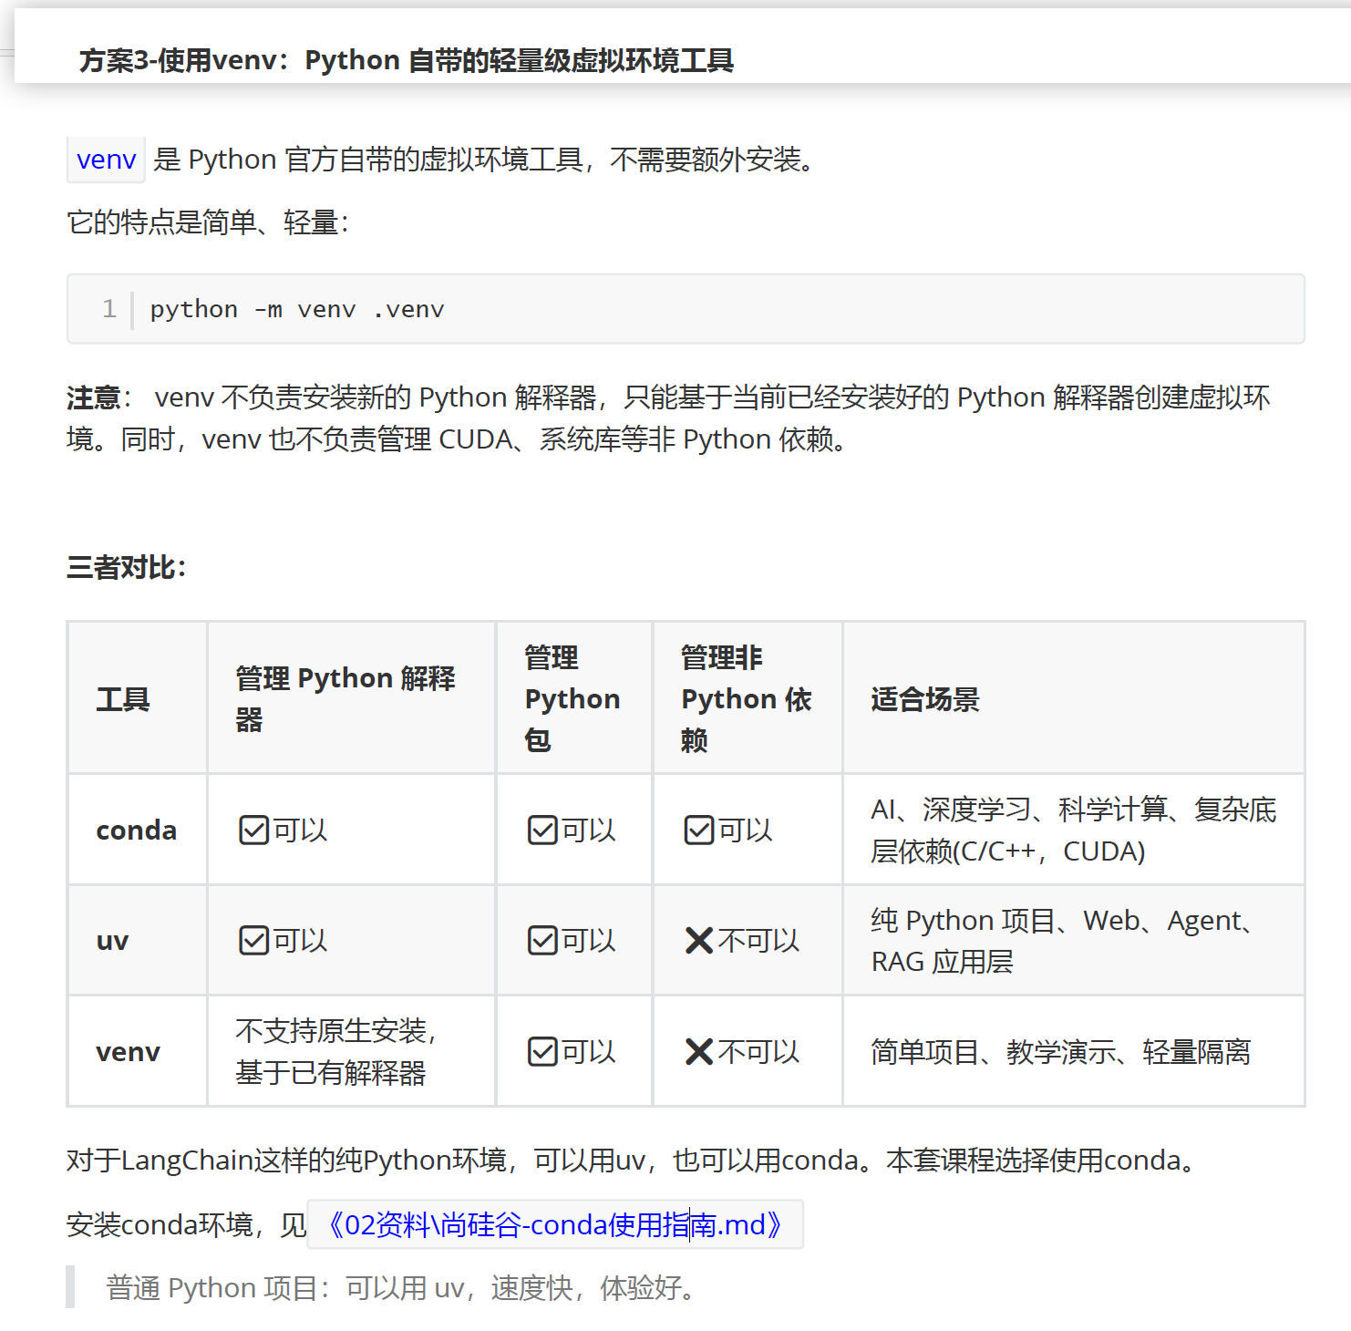
Task: Click uv's 管理 Python 包 checkmark icon
Action: coord(542,940)
